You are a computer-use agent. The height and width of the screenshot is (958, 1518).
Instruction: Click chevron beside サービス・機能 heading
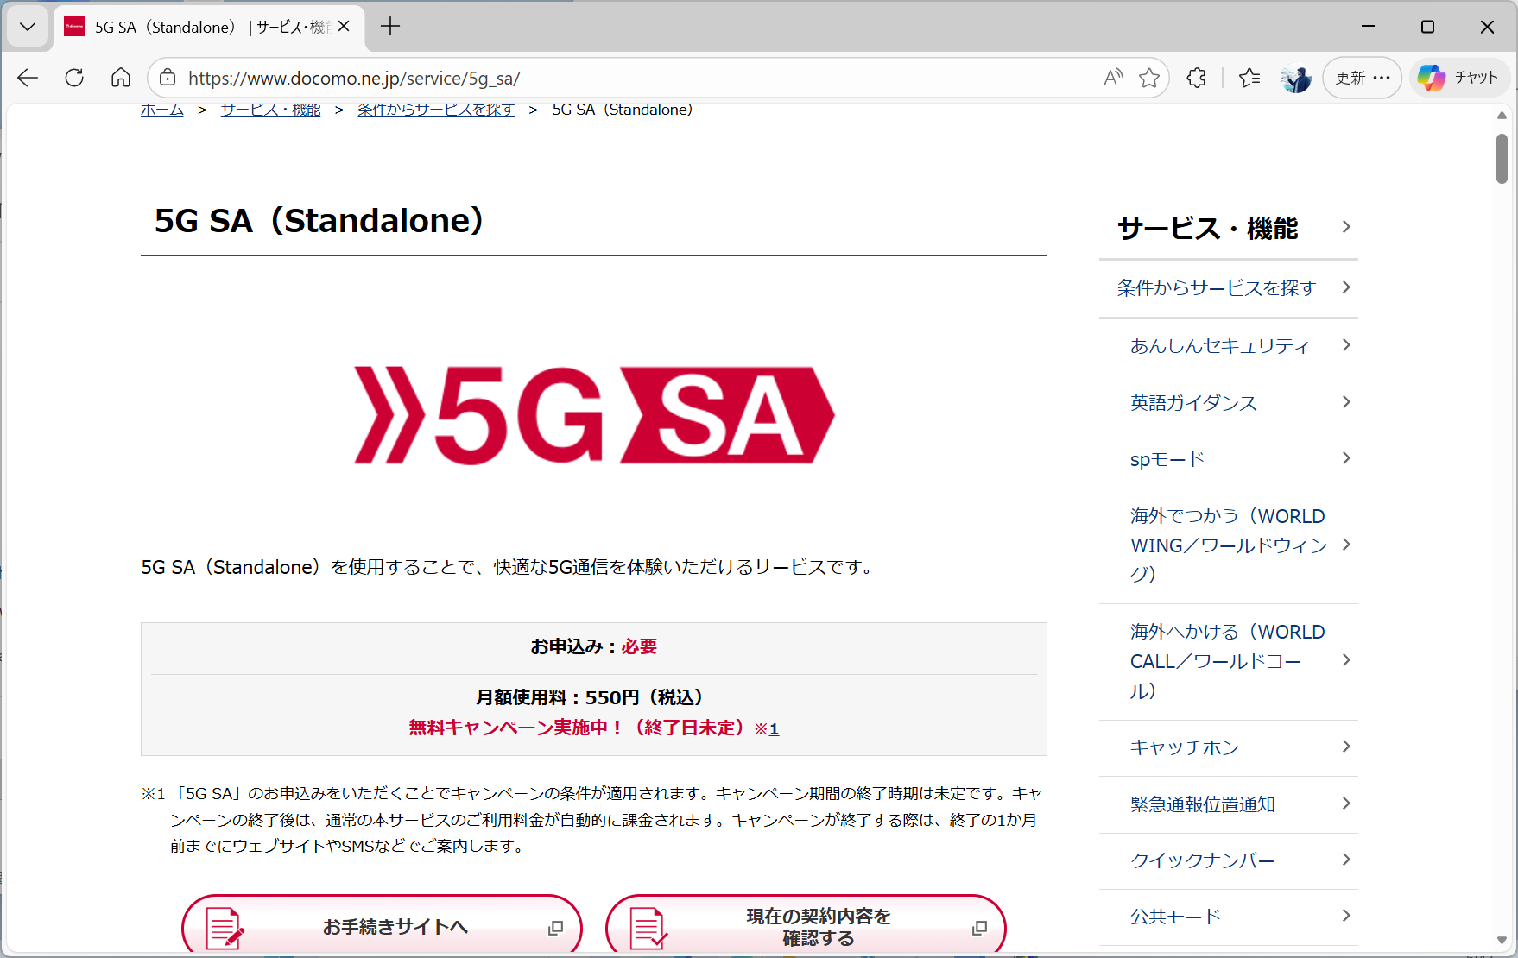pyautogui.click(x=1346, y=227)
